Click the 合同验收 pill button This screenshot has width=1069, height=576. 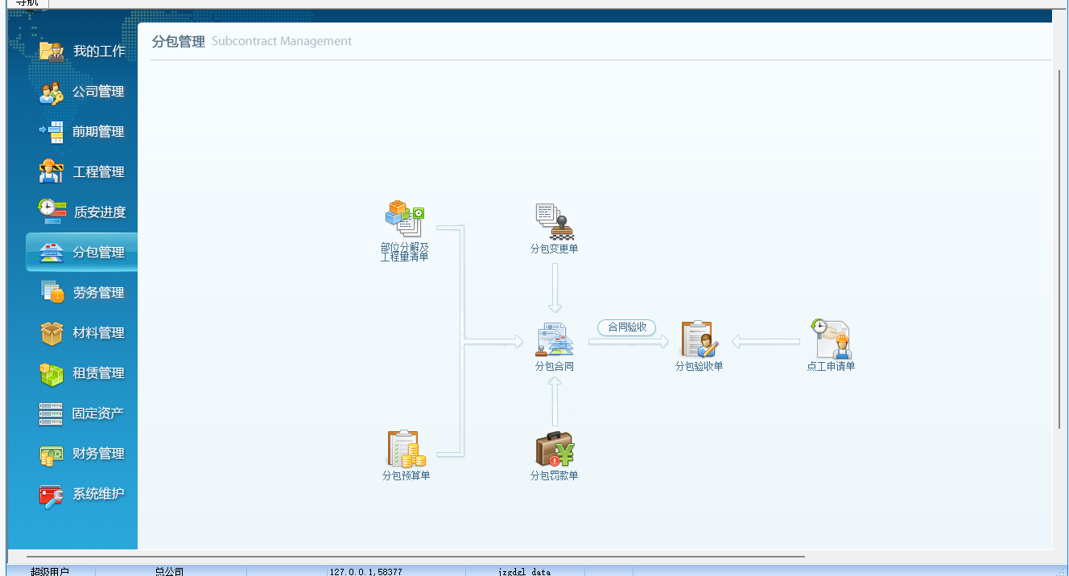coord(626,327)
